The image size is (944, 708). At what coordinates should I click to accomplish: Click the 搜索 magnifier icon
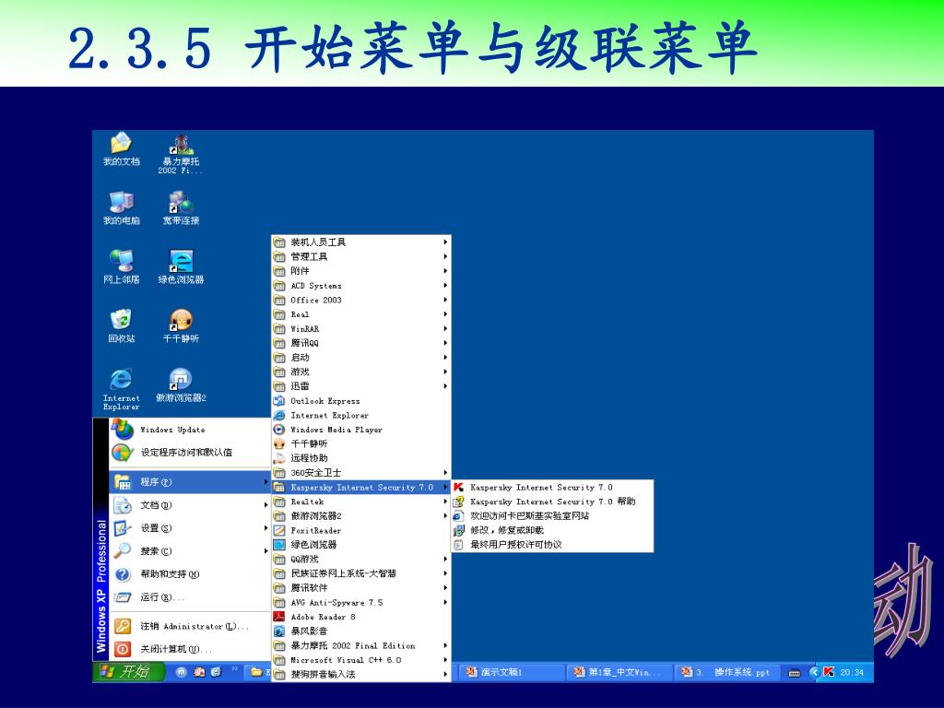123,551
